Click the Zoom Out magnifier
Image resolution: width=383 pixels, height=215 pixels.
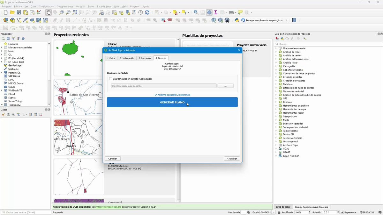[68, 12]
